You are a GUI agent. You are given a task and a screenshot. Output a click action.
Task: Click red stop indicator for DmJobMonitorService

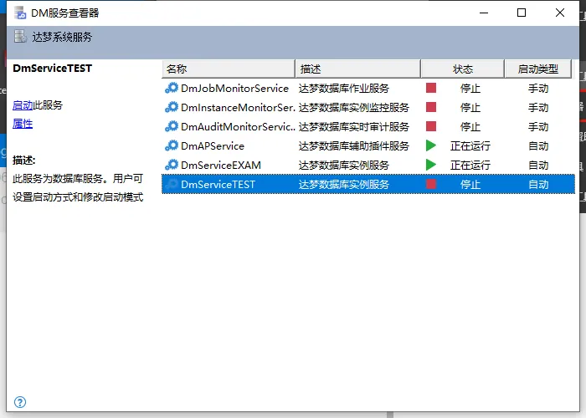[x=431, y=88]
